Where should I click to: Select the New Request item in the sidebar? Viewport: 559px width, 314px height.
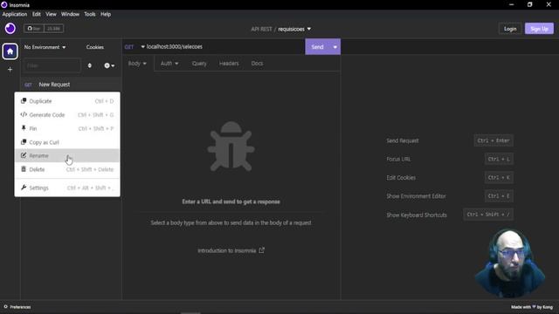(71, 85)
